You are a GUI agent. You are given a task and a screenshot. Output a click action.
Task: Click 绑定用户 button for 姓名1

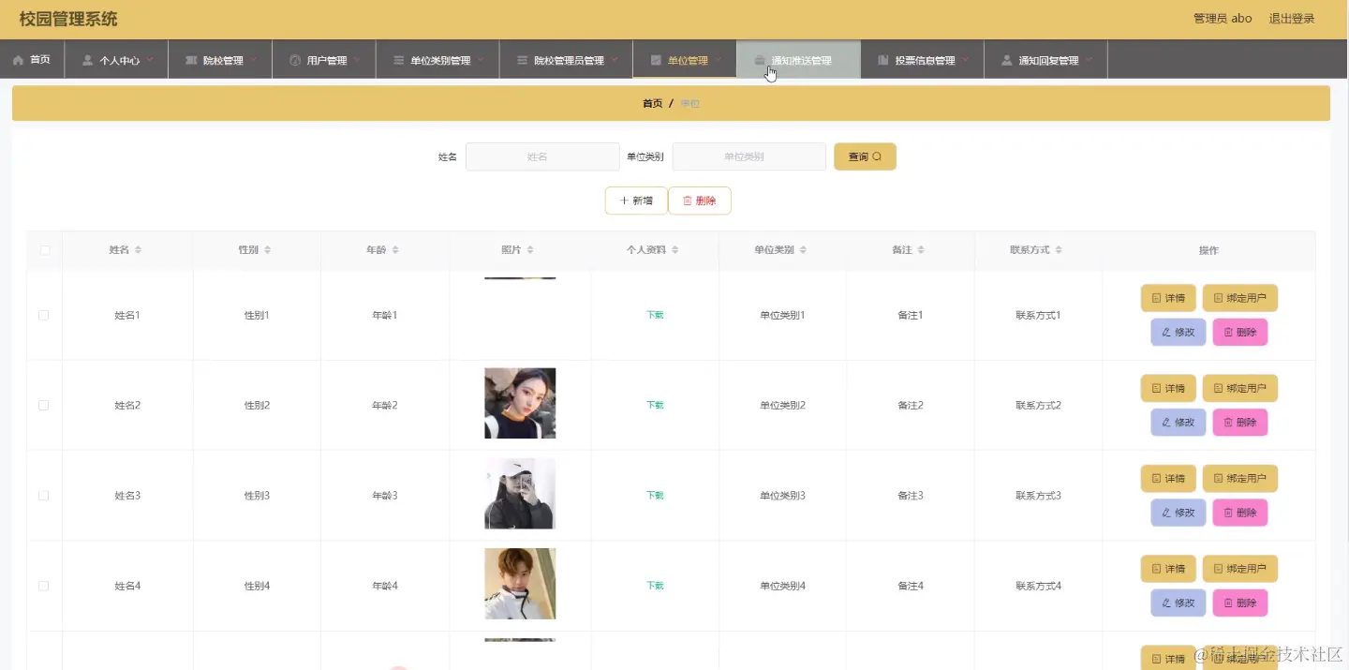click(1240, 298)
